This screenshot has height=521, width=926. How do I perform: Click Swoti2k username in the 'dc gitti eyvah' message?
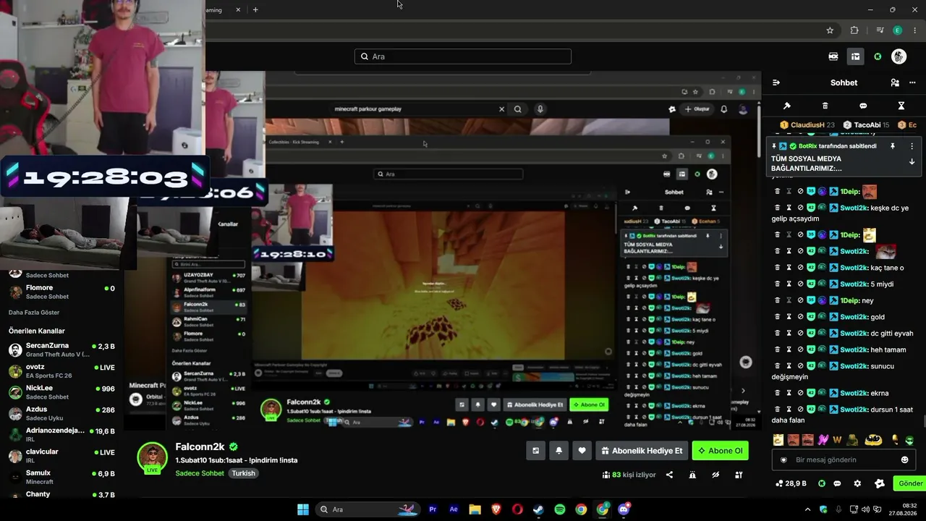853,333
